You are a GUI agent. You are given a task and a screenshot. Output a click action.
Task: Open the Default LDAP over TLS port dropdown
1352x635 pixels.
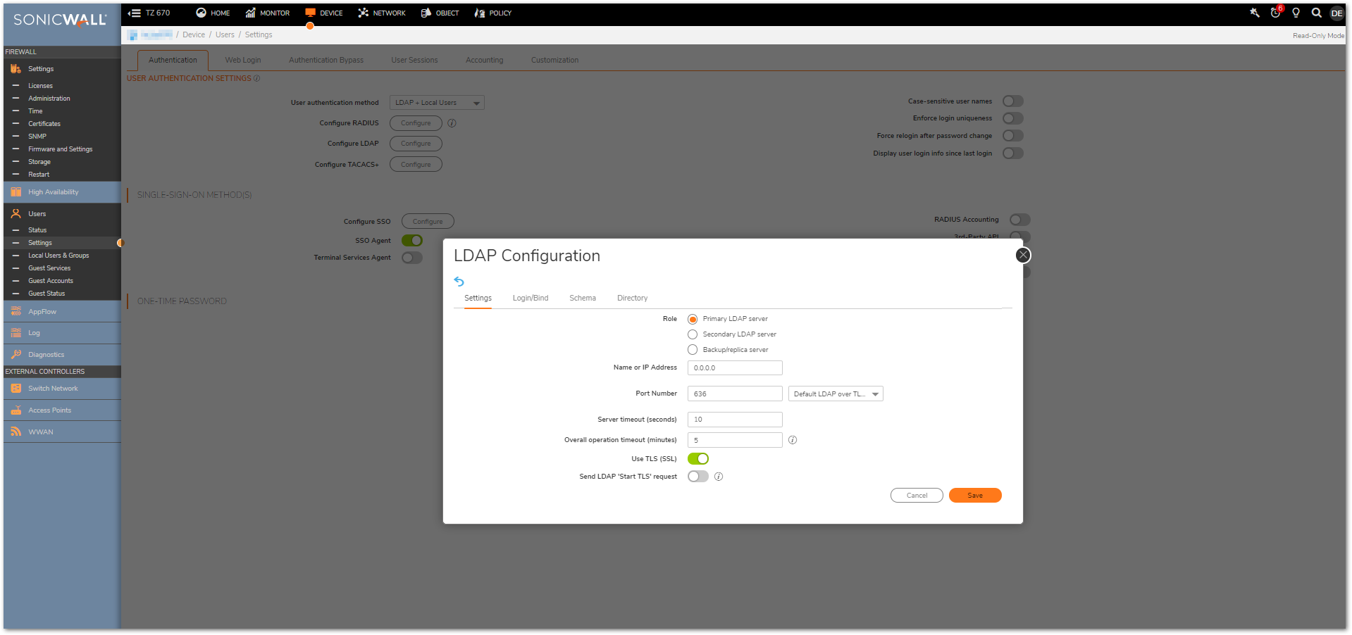pos(835,394)
